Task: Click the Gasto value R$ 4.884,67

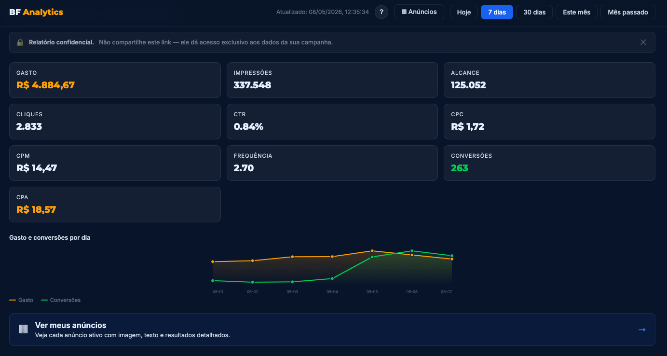Action: 45,85
